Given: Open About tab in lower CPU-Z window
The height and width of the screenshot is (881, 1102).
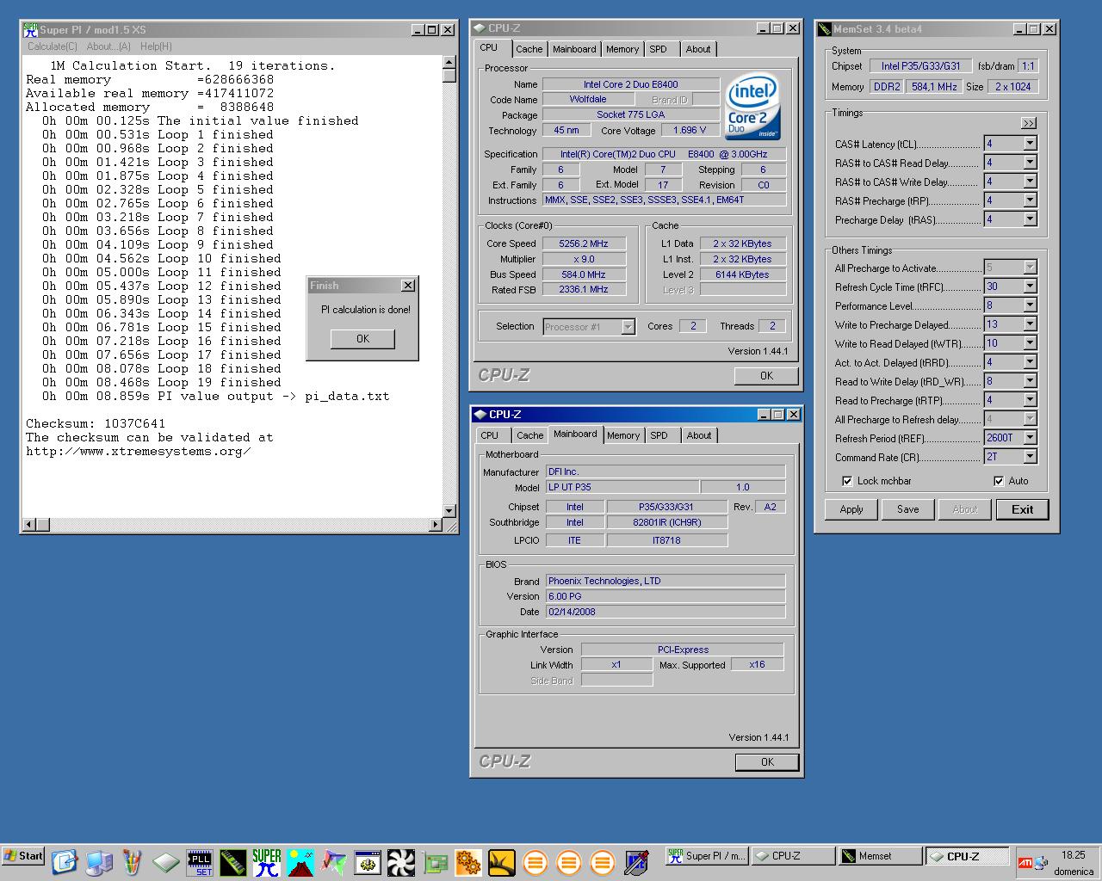Looking at the screenshot, I should pyautogui.click(x=699, y=435).
